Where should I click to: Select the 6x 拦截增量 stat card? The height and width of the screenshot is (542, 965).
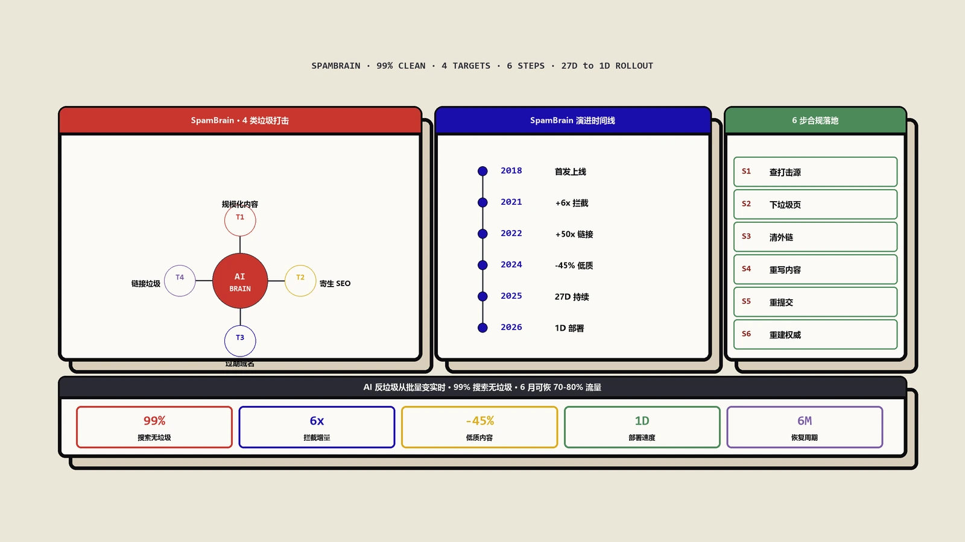[x=317, y=427]
